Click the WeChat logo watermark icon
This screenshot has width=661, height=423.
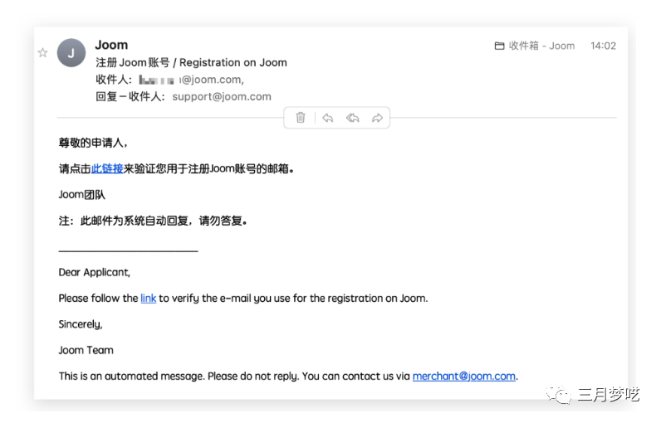click(563, 394)
